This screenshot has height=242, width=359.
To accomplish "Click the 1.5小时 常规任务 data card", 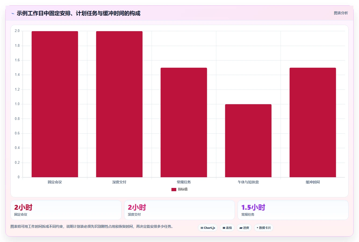I will (293, 210).
